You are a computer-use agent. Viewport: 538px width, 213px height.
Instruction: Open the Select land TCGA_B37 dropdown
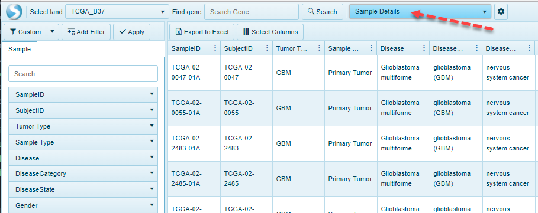click(117, 12)
